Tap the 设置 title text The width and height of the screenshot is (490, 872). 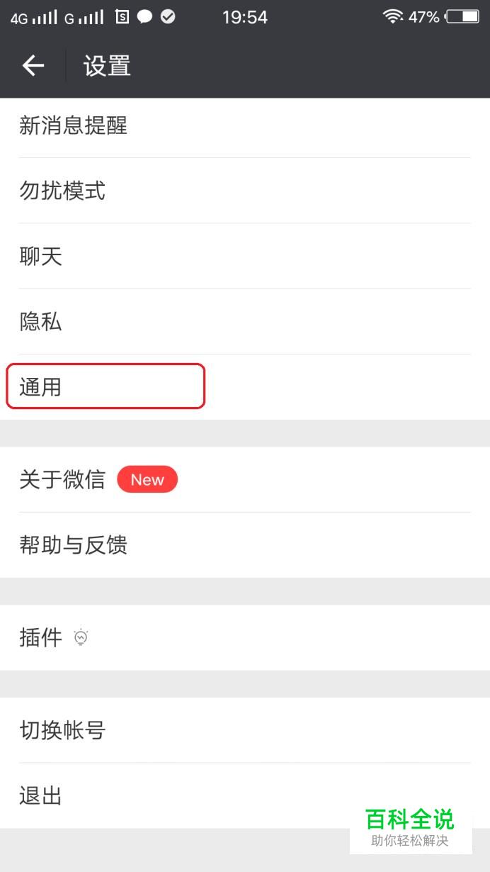[107, 66]
